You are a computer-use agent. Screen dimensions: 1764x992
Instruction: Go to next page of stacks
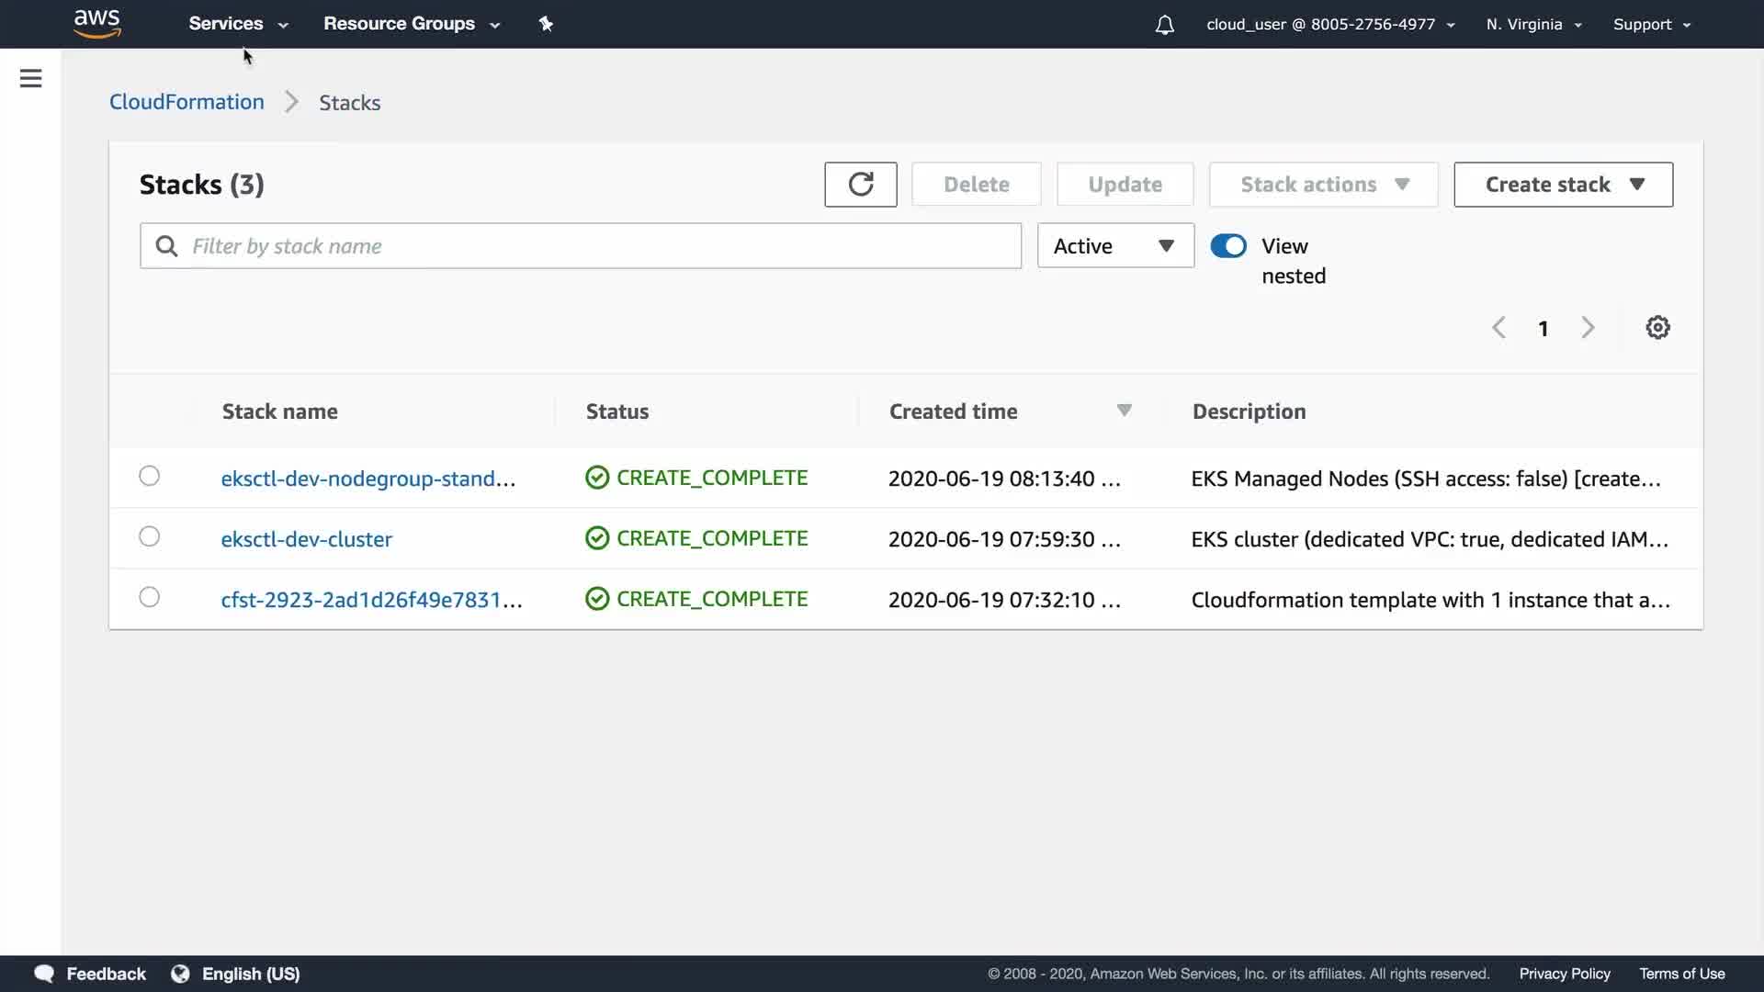coord(1588,328)
